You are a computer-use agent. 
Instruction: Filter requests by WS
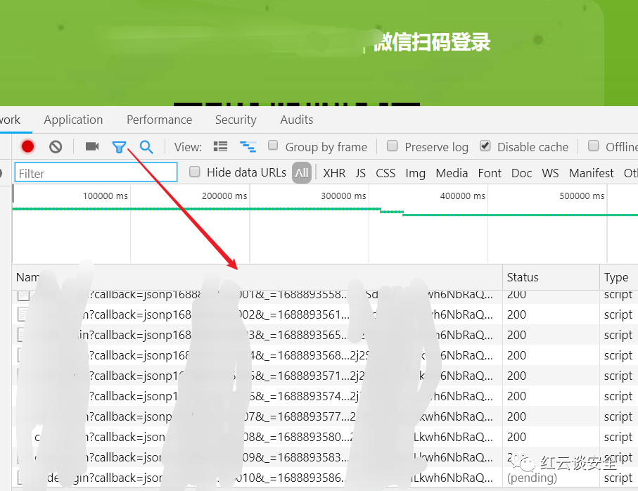point(550,173)
